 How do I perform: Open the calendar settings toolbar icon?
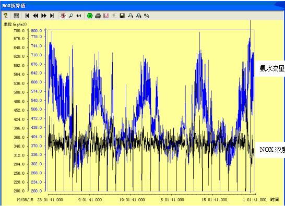16,16
